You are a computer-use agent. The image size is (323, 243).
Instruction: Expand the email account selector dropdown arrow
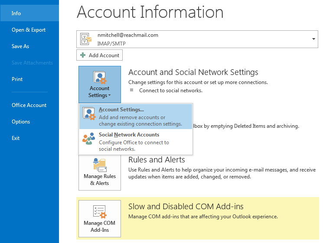[x=313, y=39]
